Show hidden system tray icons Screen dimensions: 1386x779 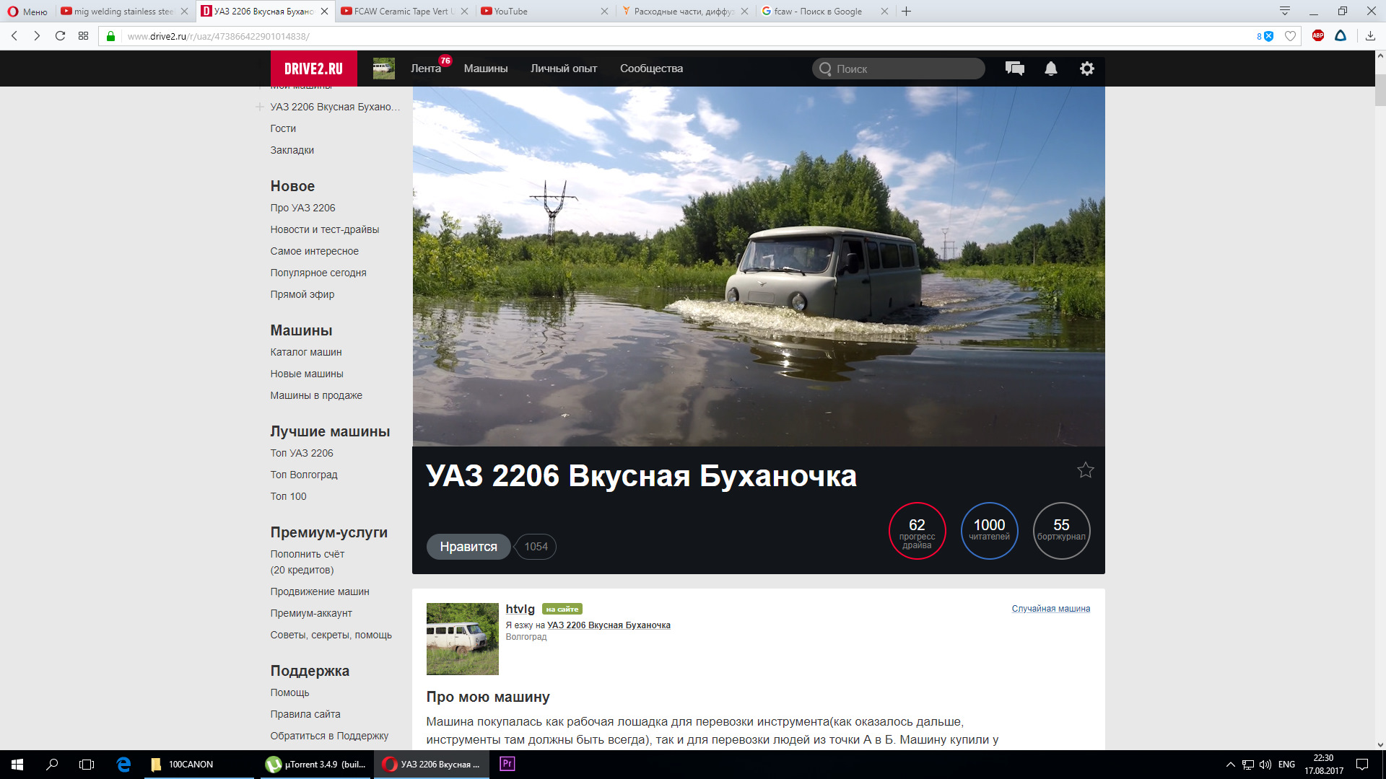(1230, 765)
